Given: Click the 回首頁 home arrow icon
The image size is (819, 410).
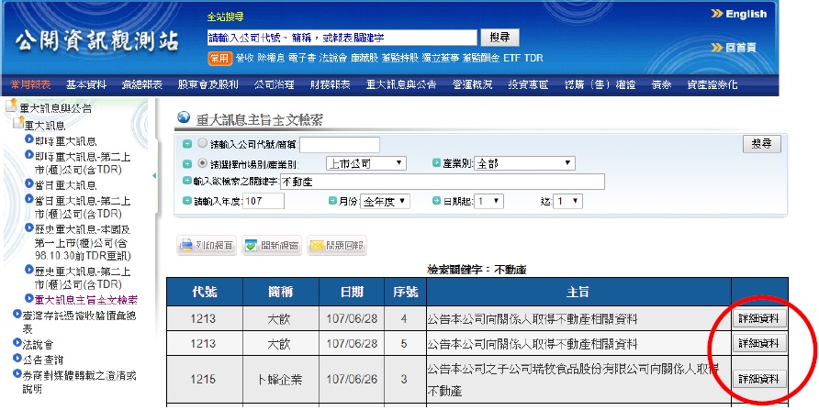Looking at the screenshot, I should pyautogui.click(x=717, y=47).
